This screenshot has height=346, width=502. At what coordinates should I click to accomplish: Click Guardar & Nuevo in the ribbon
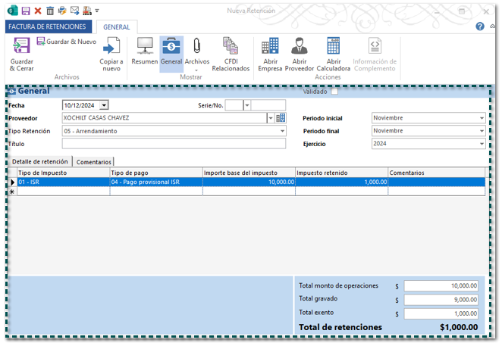(65, 42)
